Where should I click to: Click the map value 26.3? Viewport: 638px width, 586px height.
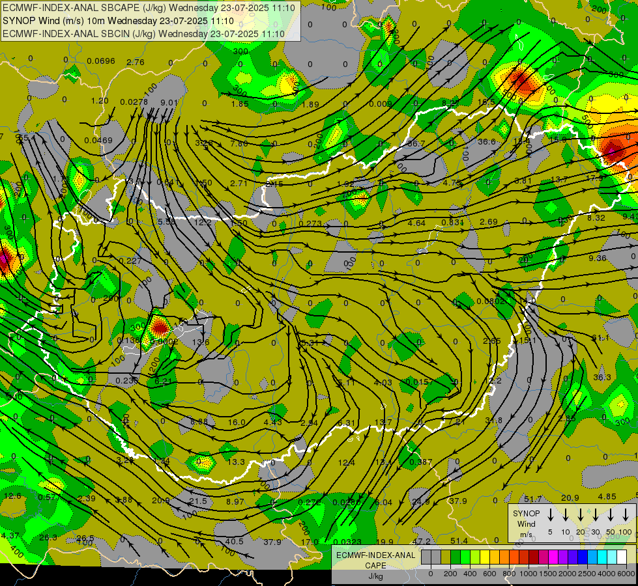tap(48, 537)
